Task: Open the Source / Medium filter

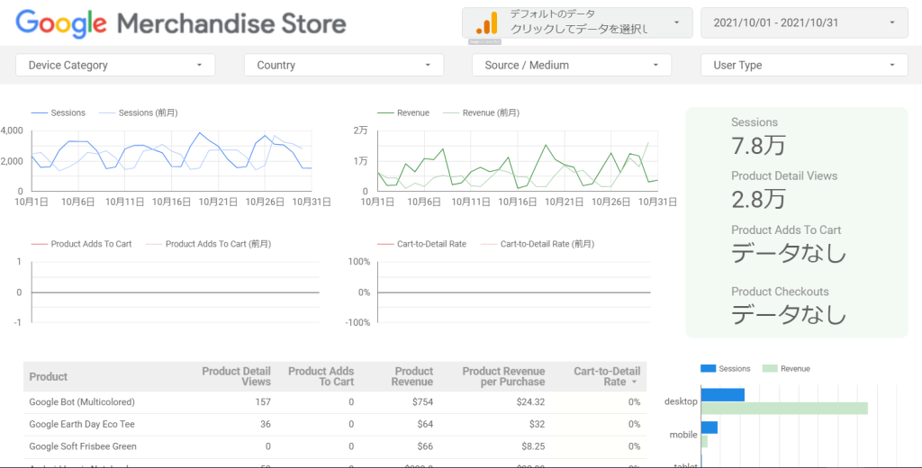Action: (572, 66)
